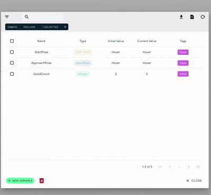The height and width of the screenshot is (195, 211).
Task: Sort by Name column header
Action: click(x=41, y=41)
